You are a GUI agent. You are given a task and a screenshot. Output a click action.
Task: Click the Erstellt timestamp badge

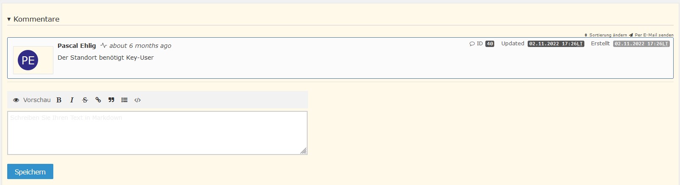click(x=641, y=44)
